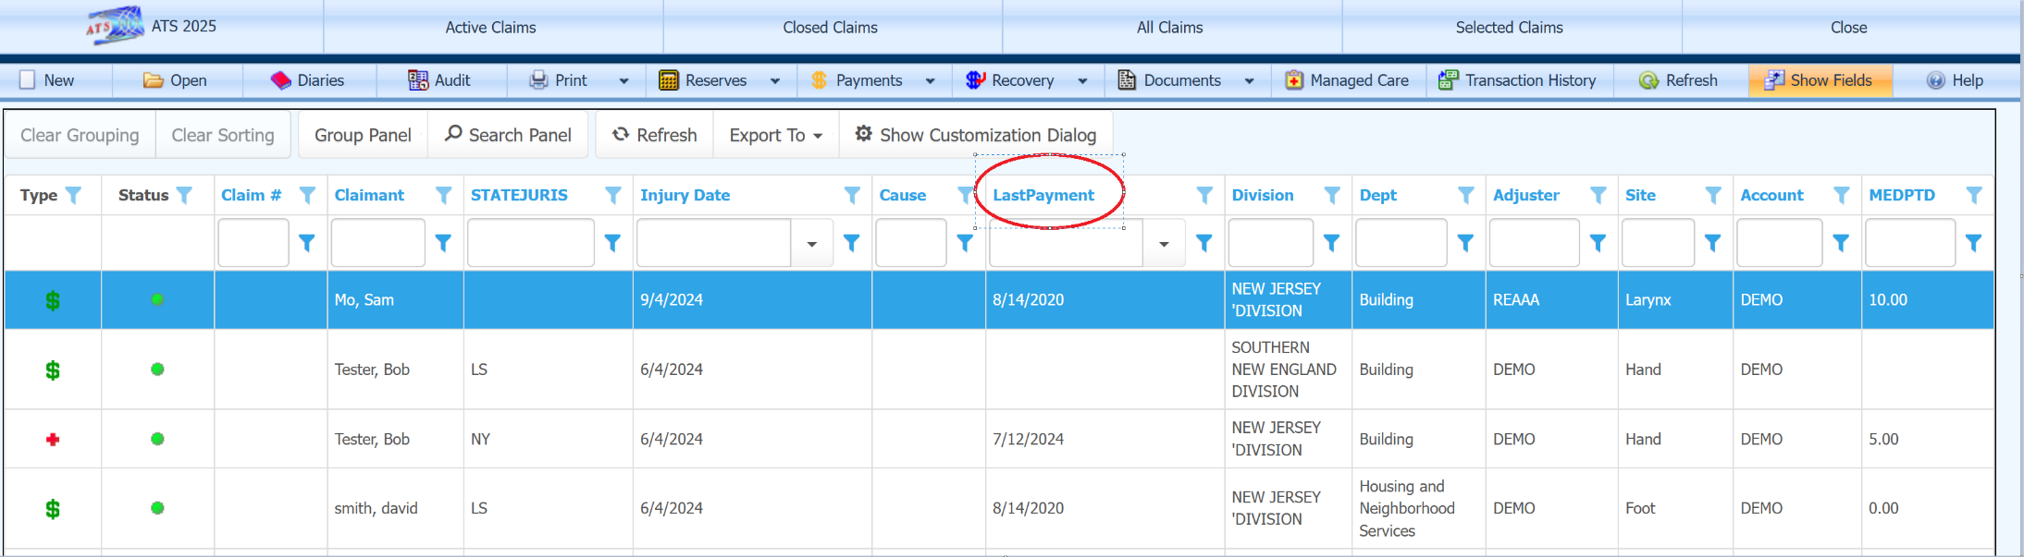The height and width of the screenshot is (557, 2024).
Task: Open the Diaries book icon
Action: pos(280,80)
